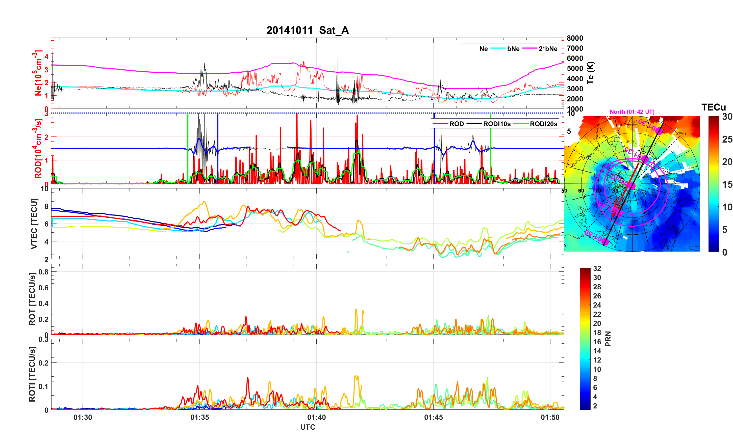Click the plot title 20141011 Sat_A
733x443 pixels.
(x=307, y=30)
